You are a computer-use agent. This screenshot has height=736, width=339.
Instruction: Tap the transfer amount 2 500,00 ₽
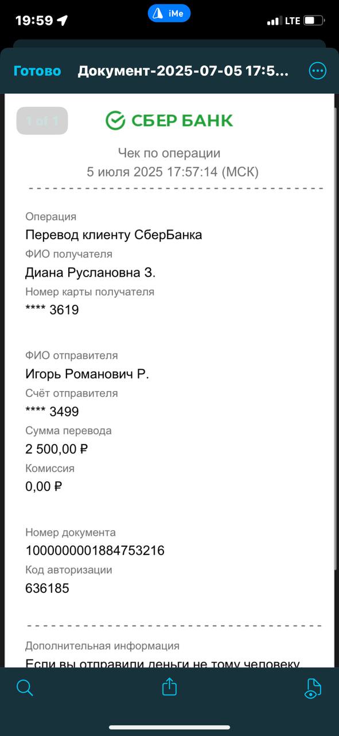56,448
